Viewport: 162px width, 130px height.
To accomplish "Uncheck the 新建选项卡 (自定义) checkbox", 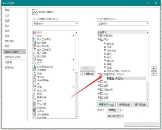I will [x=102, y=74].
